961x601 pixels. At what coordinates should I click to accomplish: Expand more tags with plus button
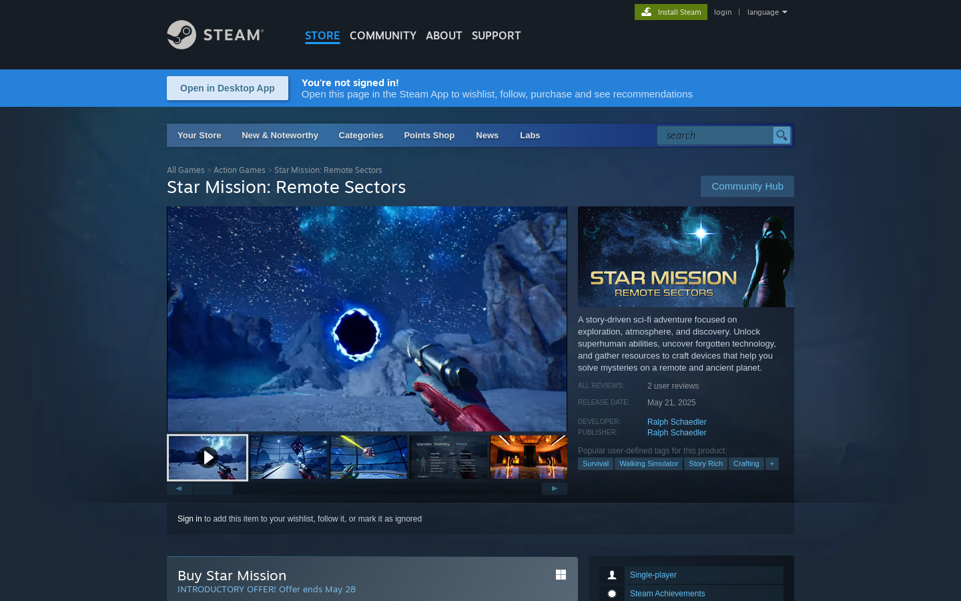pos(772,463)
